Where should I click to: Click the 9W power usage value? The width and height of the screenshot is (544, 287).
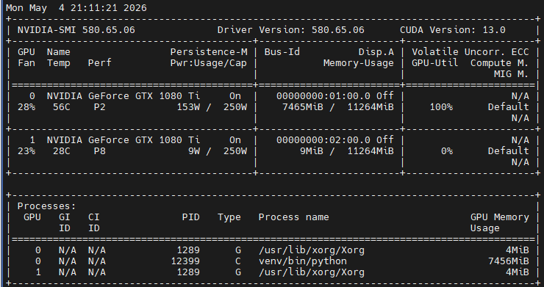(194, 151)
